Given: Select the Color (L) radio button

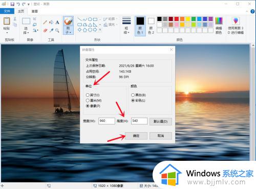Looking at the screenshot, I should [x=133, y=100].
